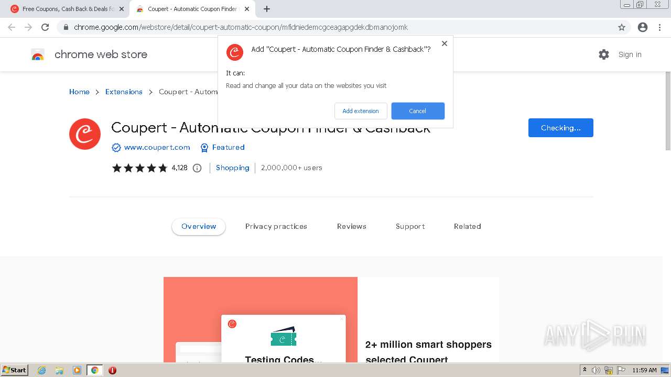The height and width of the screenshot is (377, 671).
Task: Confirm with the Add extension button
Action: 361,111
